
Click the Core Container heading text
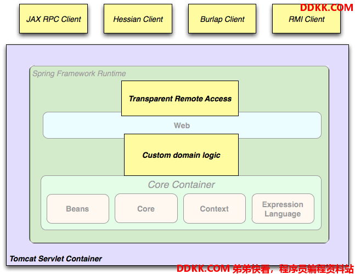coord(182,185)
